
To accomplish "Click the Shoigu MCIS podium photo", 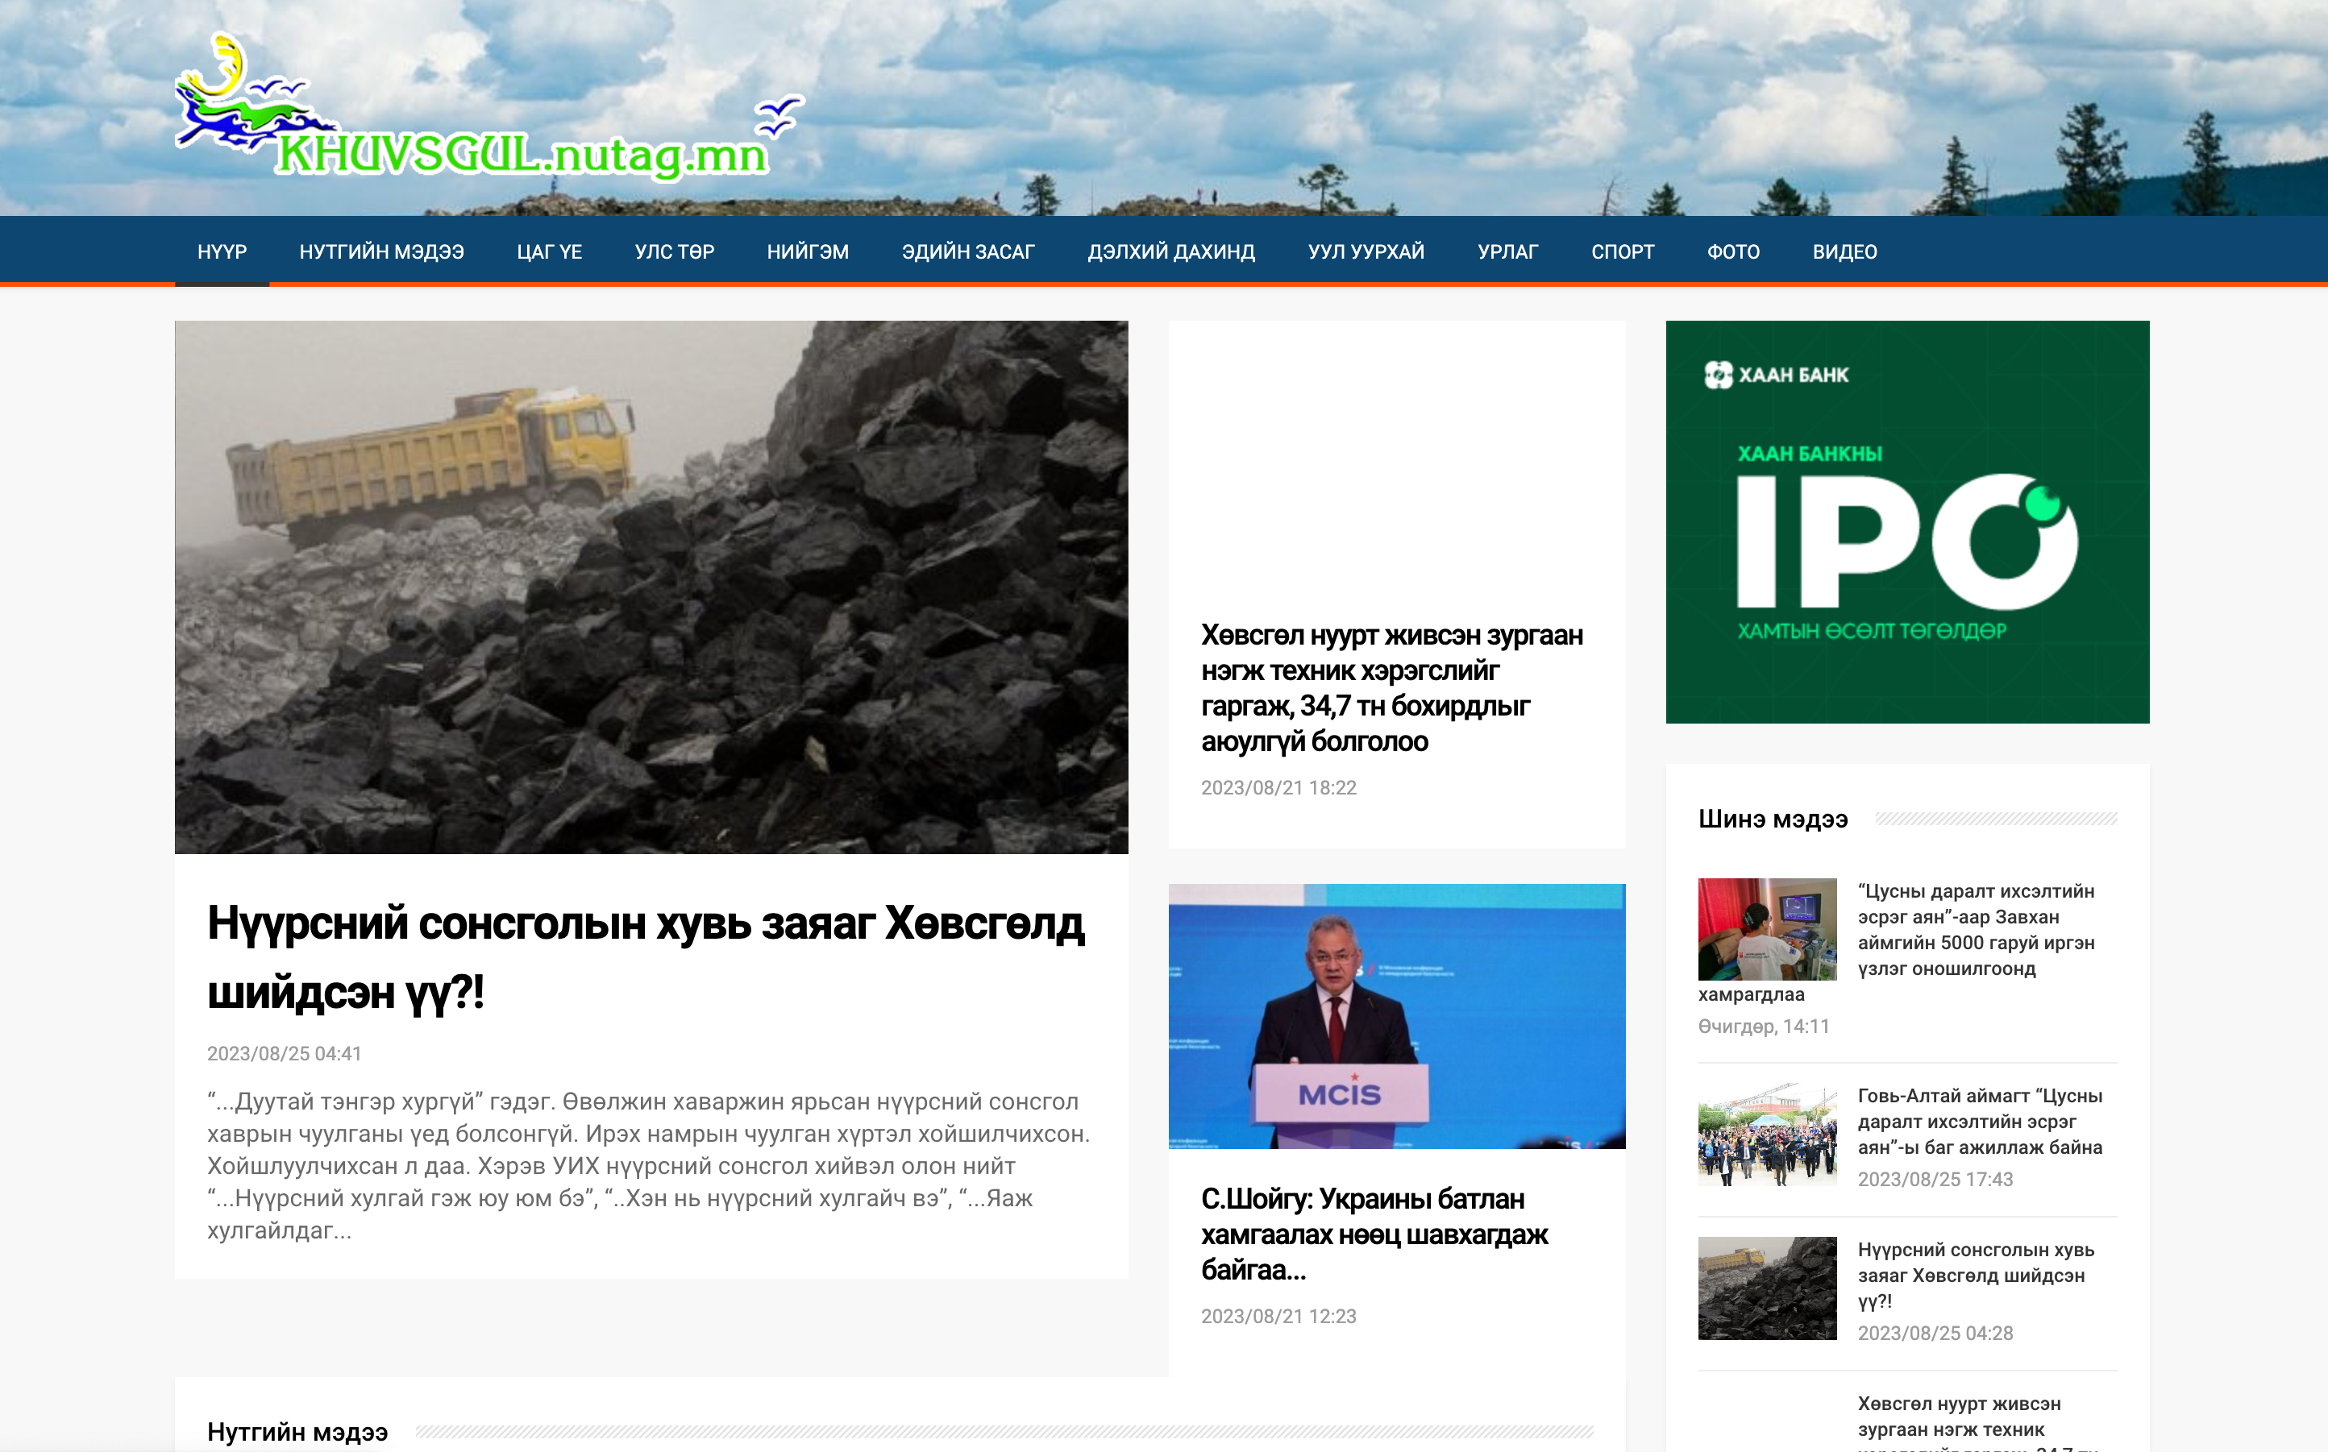I will [1396, 1016].
